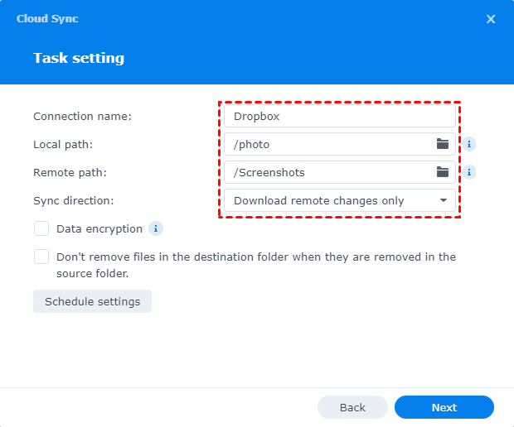
Task: Click the info icon beside Remote path
Action: pos(469,172)
